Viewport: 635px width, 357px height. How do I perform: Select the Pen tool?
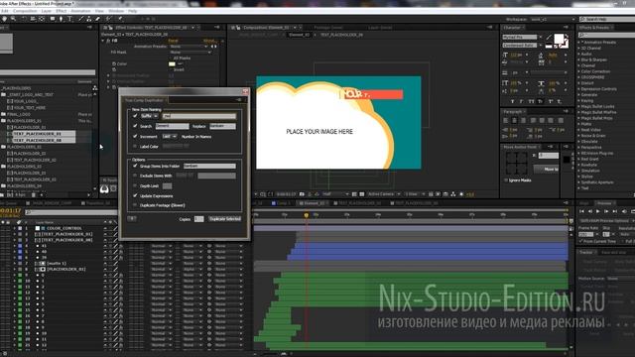tap(62, 19)
